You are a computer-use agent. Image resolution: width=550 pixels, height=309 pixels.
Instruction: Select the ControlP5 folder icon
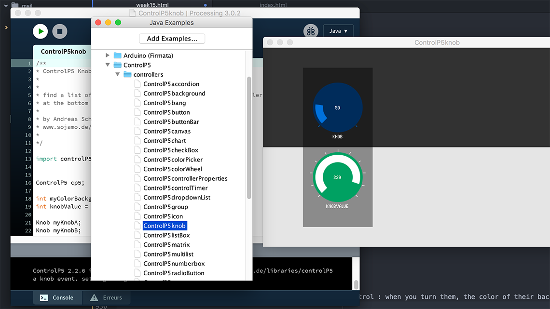click(118, 65)
